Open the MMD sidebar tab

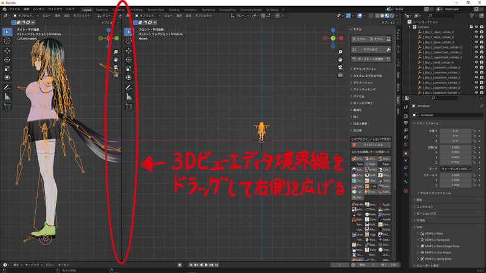coord(398,75)
